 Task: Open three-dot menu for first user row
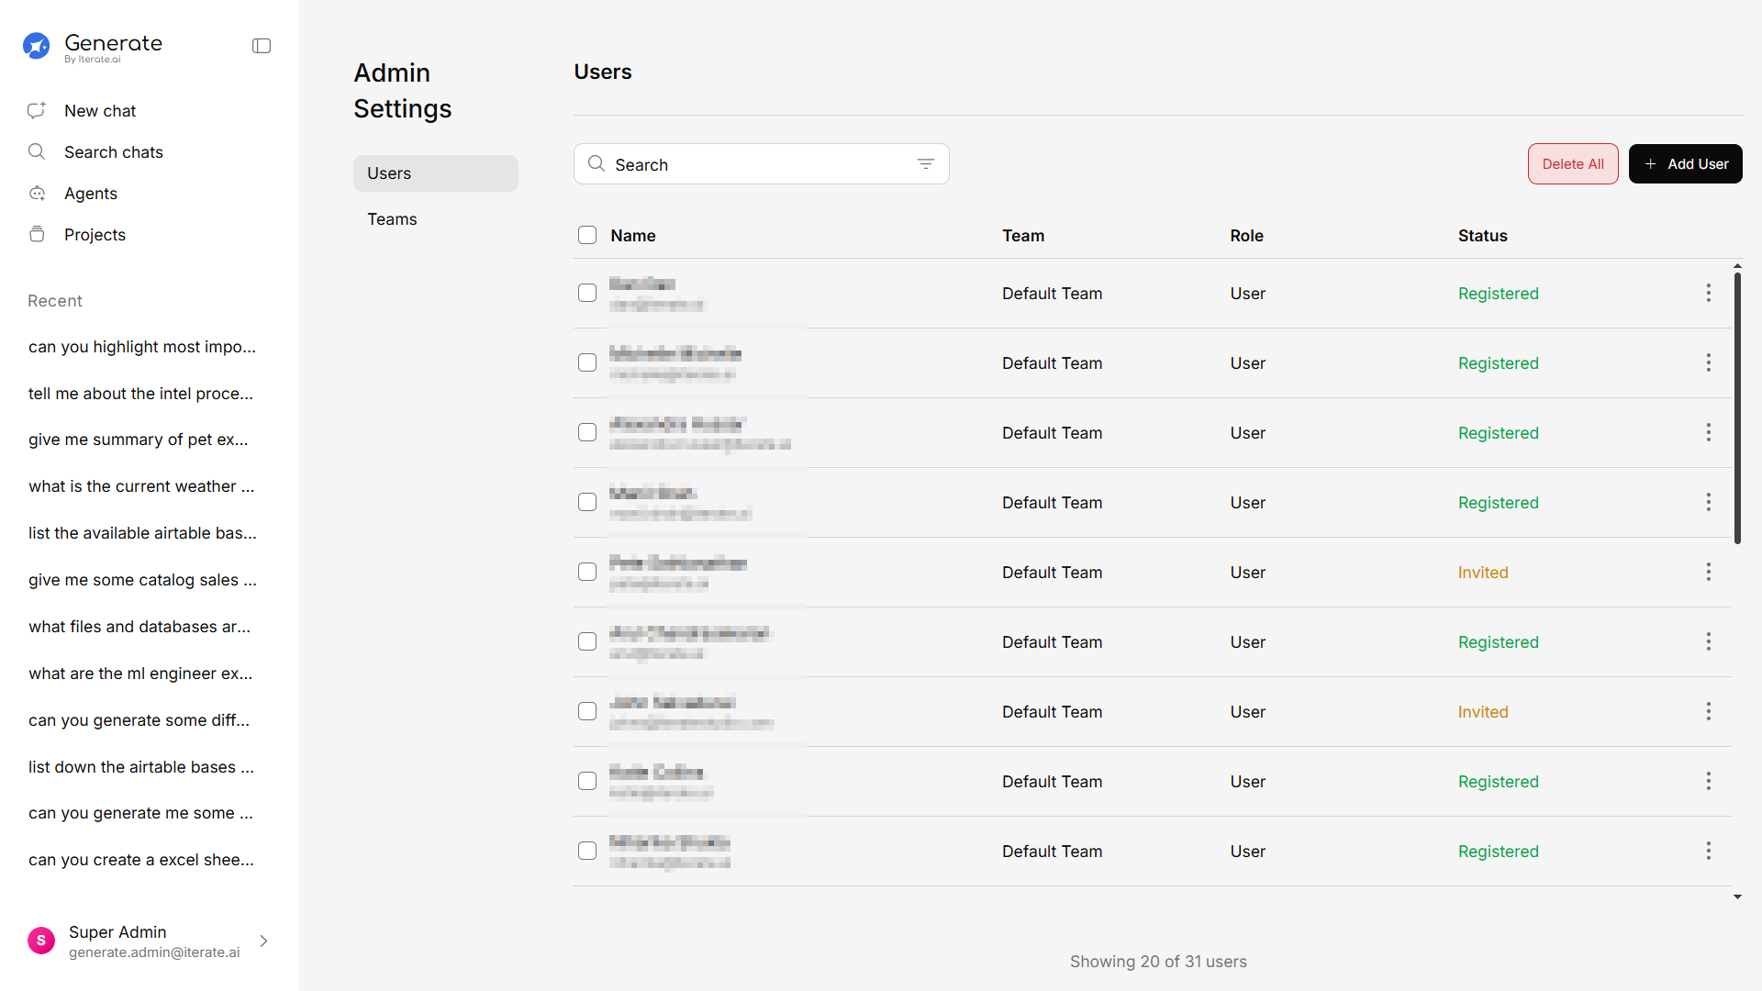1708,293
